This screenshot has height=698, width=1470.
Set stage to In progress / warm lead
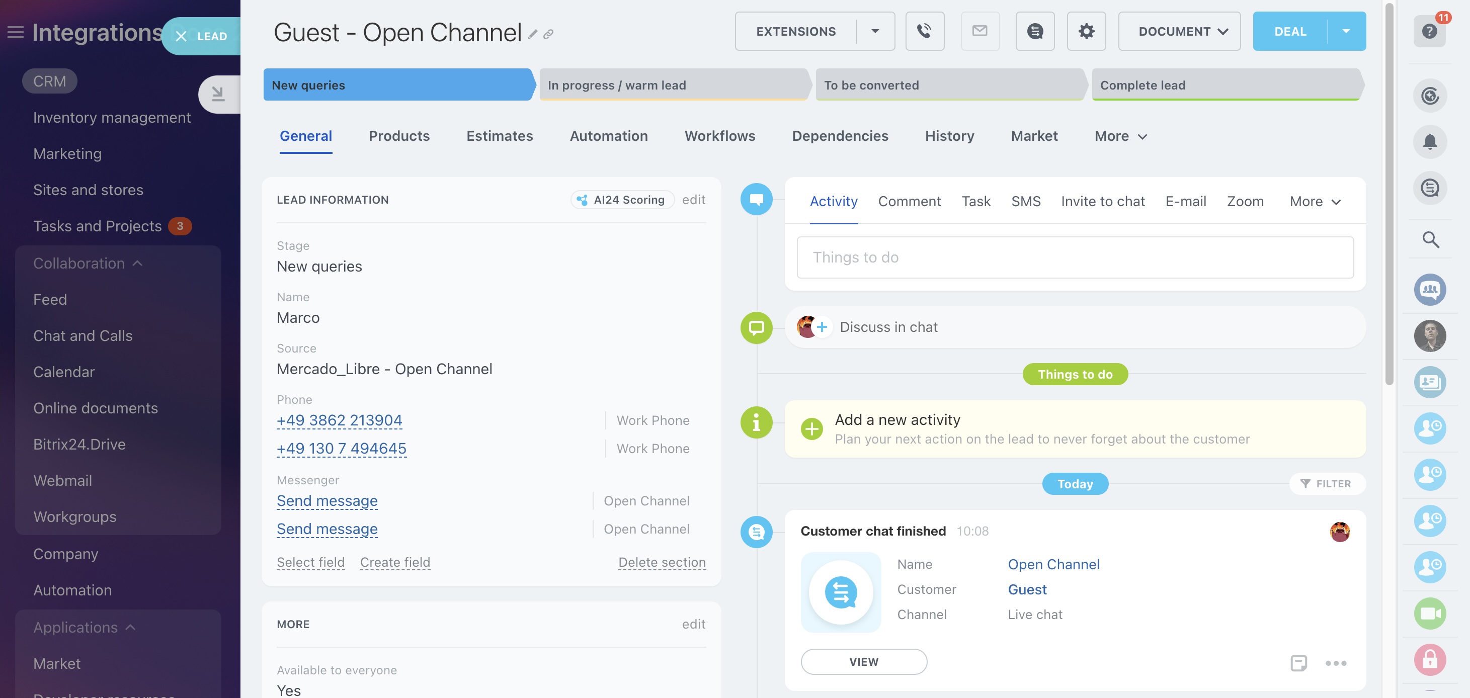click(673, 85)
